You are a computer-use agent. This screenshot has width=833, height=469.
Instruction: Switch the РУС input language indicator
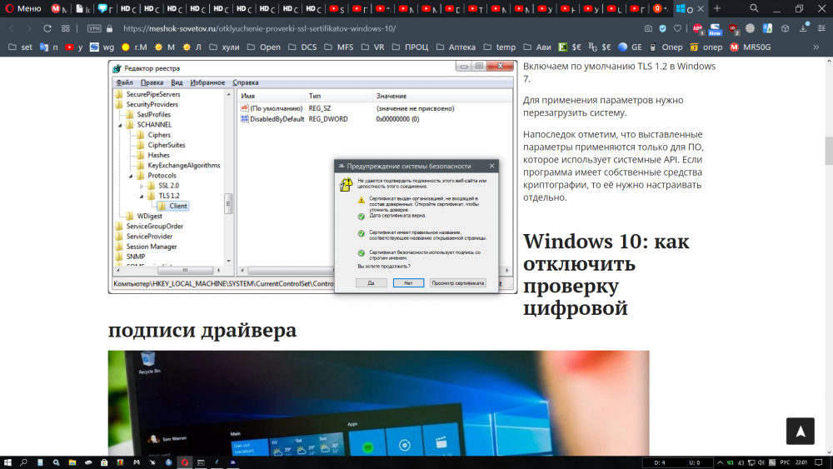786,462
